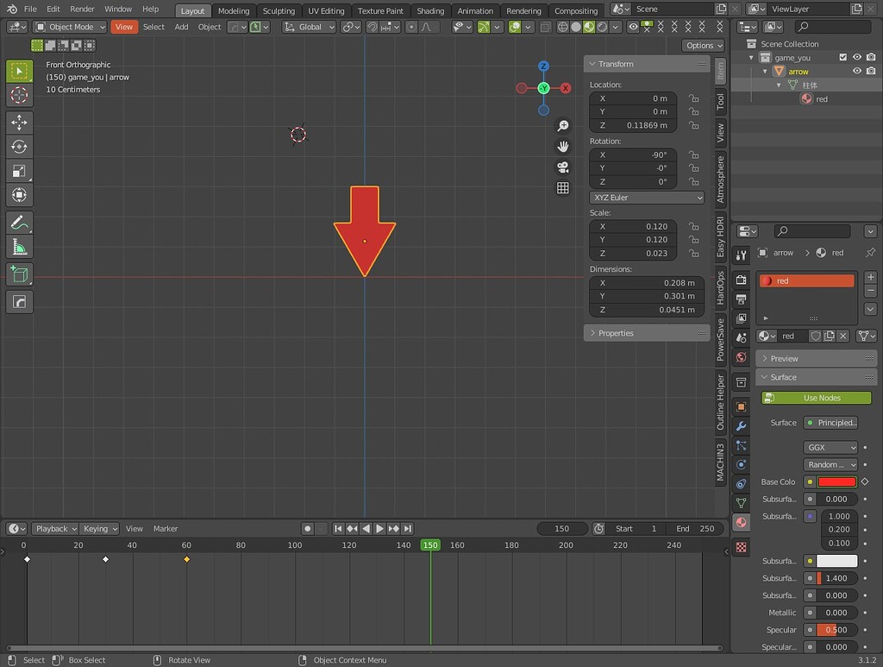Viewport: 883px width, 667px height.
Task: Toggle game_you collection visibility eye
Action: (x=857, y=57)
